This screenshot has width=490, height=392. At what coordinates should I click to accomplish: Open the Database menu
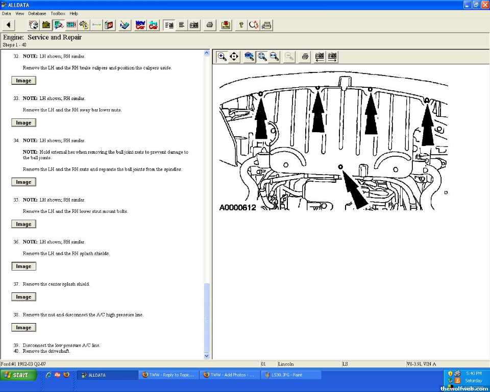(x=37, y=13)
